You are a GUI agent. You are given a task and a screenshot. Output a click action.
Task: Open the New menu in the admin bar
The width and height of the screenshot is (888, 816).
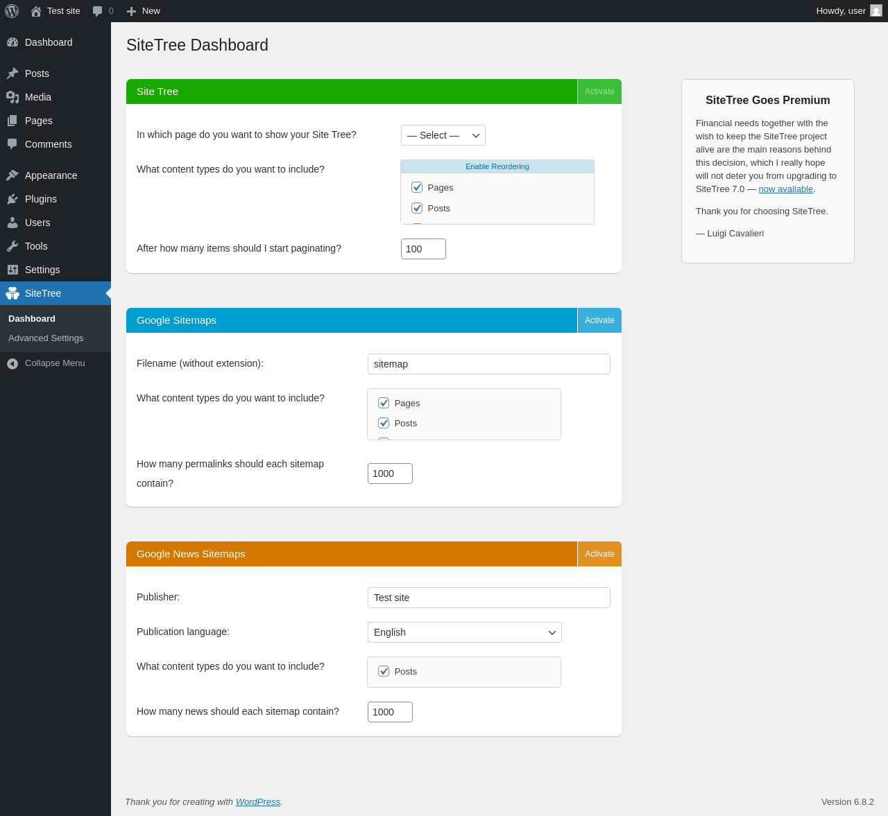[x=144, y=11]
